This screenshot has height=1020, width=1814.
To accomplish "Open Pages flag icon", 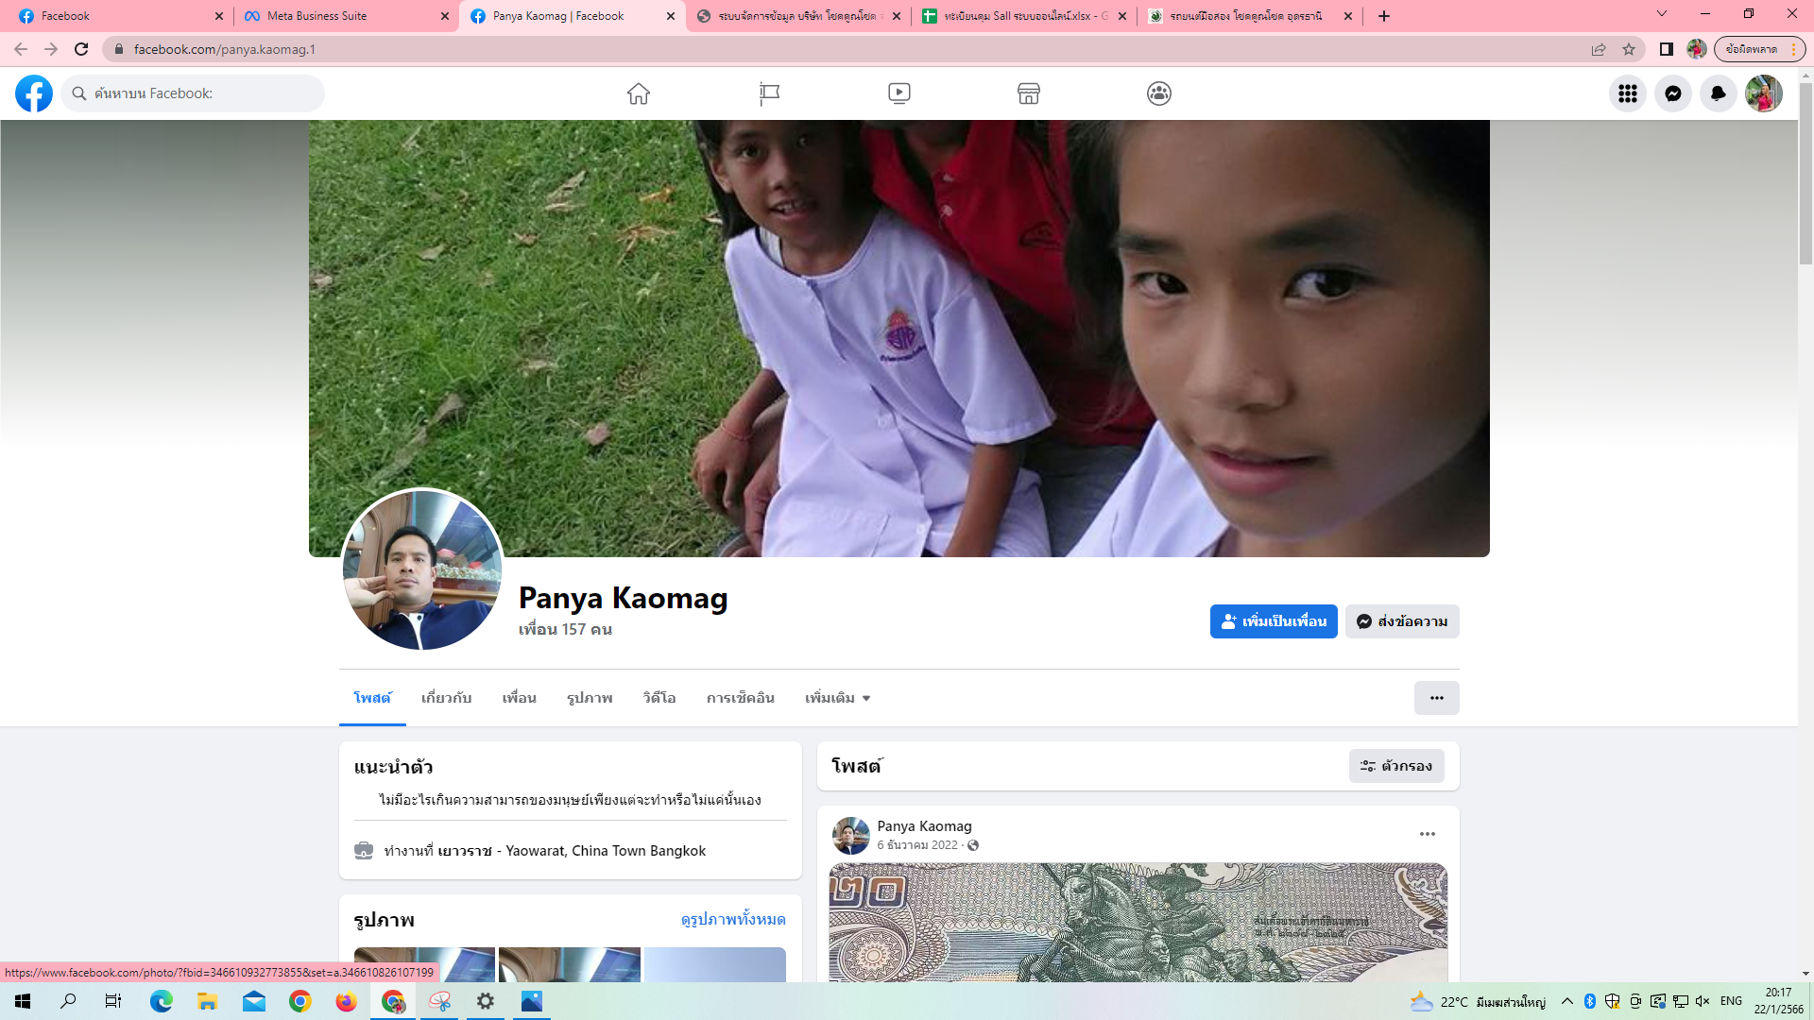I will click(x=769, y=93).
